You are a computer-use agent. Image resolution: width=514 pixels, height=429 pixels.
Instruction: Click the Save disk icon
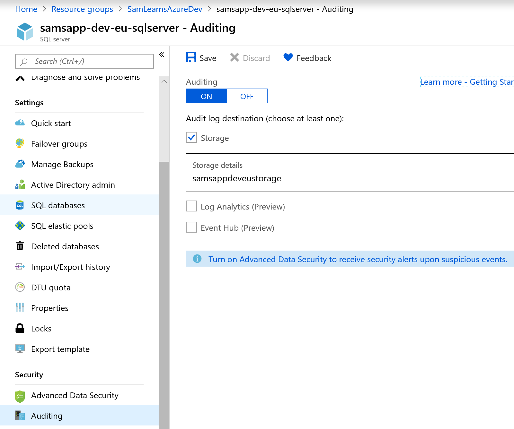(x=191, y=58)
